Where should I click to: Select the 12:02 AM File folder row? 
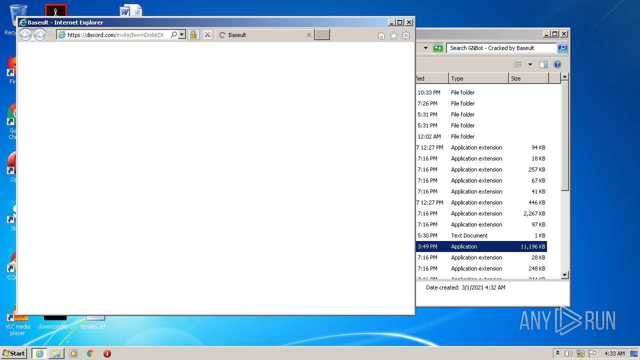pos(481,136)
